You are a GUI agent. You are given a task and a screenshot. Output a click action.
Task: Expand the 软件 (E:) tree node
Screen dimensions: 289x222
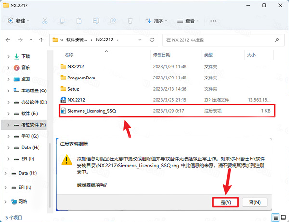(x=8, y=114)
